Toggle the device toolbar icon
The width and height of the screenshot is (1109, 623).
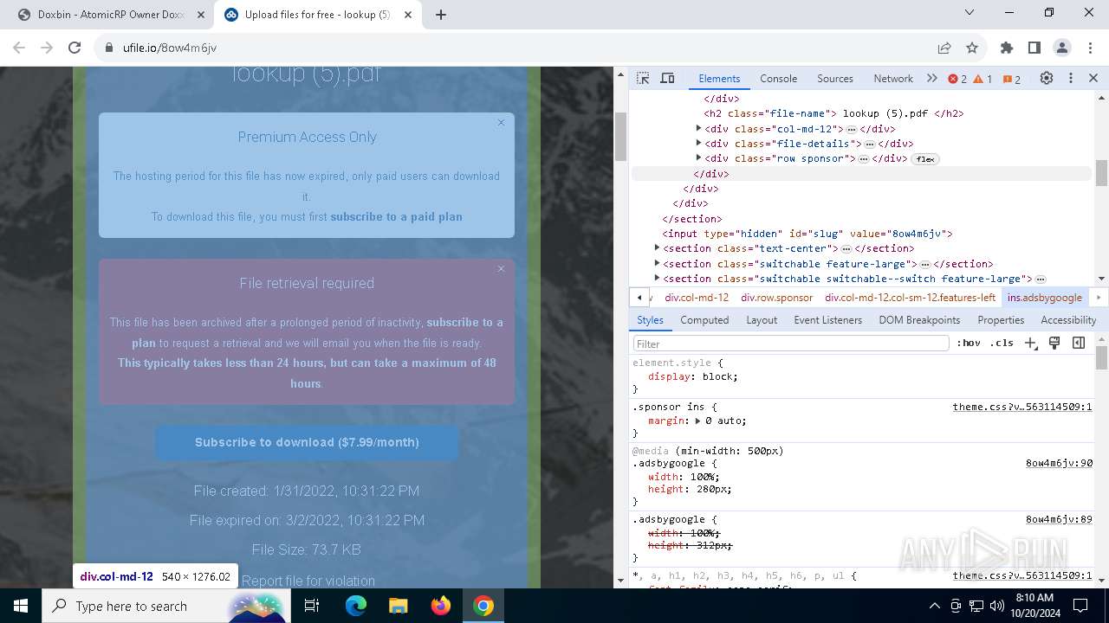[667, 78]
